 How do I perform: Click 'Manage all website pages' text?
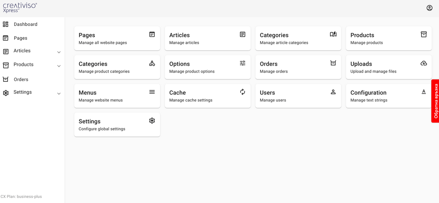tap(103, 43)
